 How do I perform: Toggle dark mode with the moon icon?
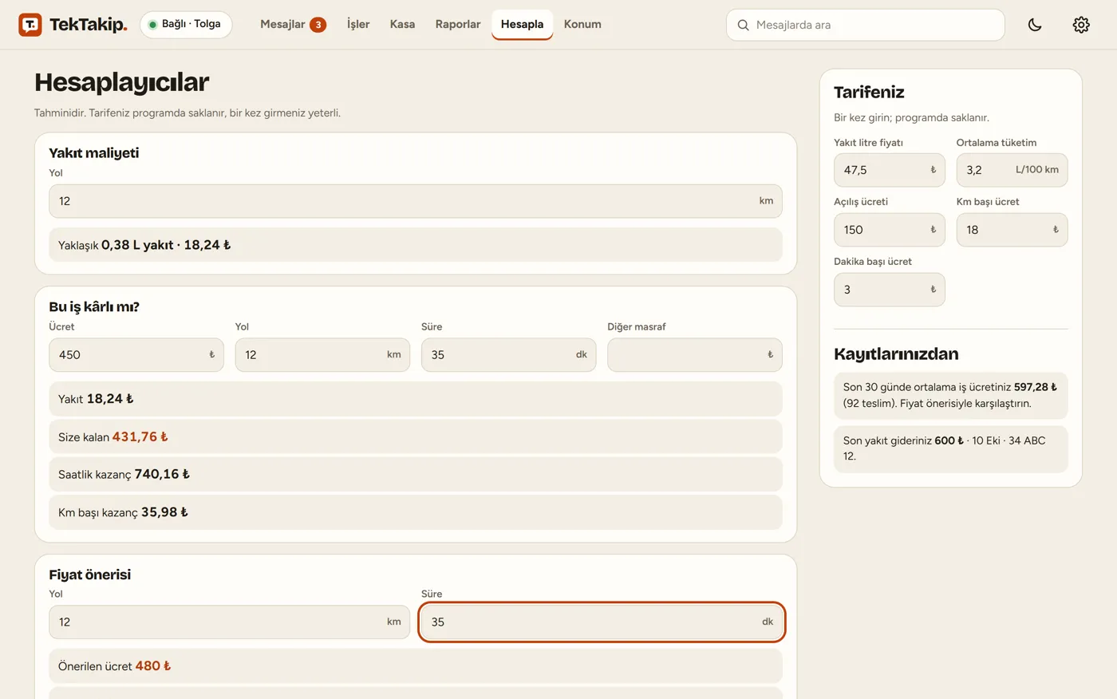tap(1035, 25)
